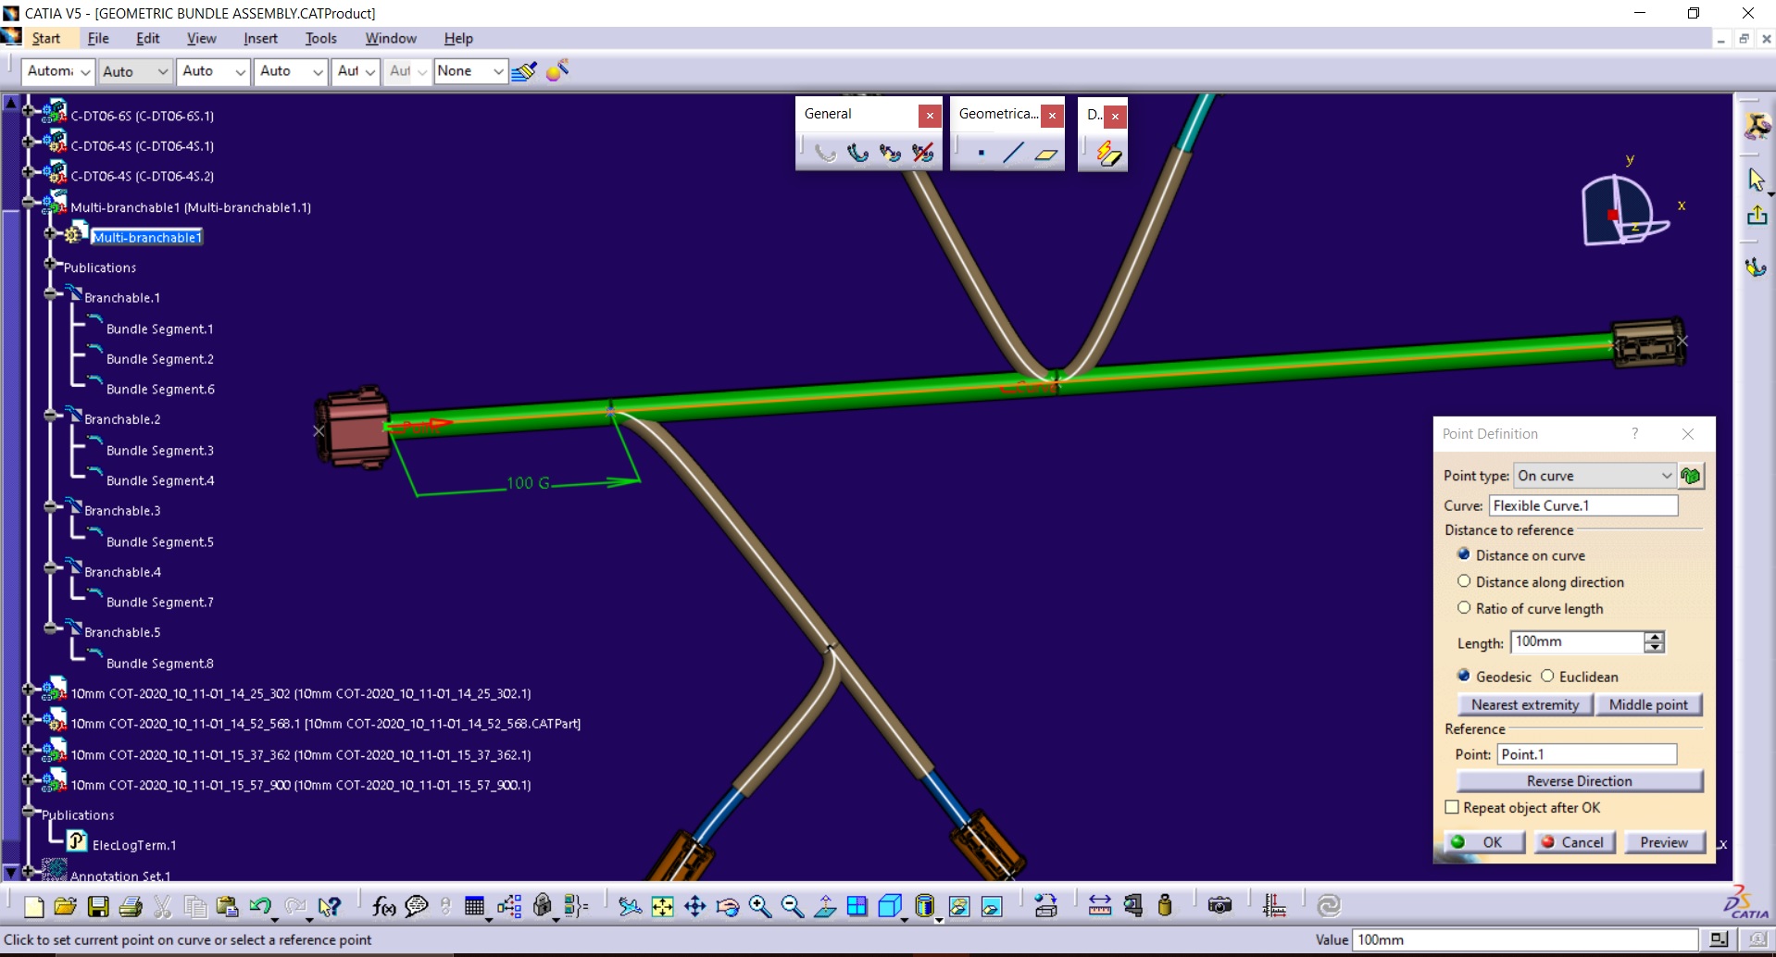Screen dimensions: 1776x957
Task: Open the Tools menu
Action: click(x=319, y=38)
